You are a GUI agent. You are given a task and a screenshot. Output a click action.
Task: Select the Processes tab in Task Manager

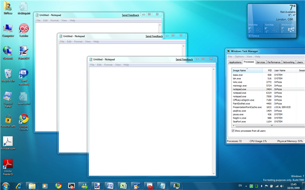(x=249, y=62)
